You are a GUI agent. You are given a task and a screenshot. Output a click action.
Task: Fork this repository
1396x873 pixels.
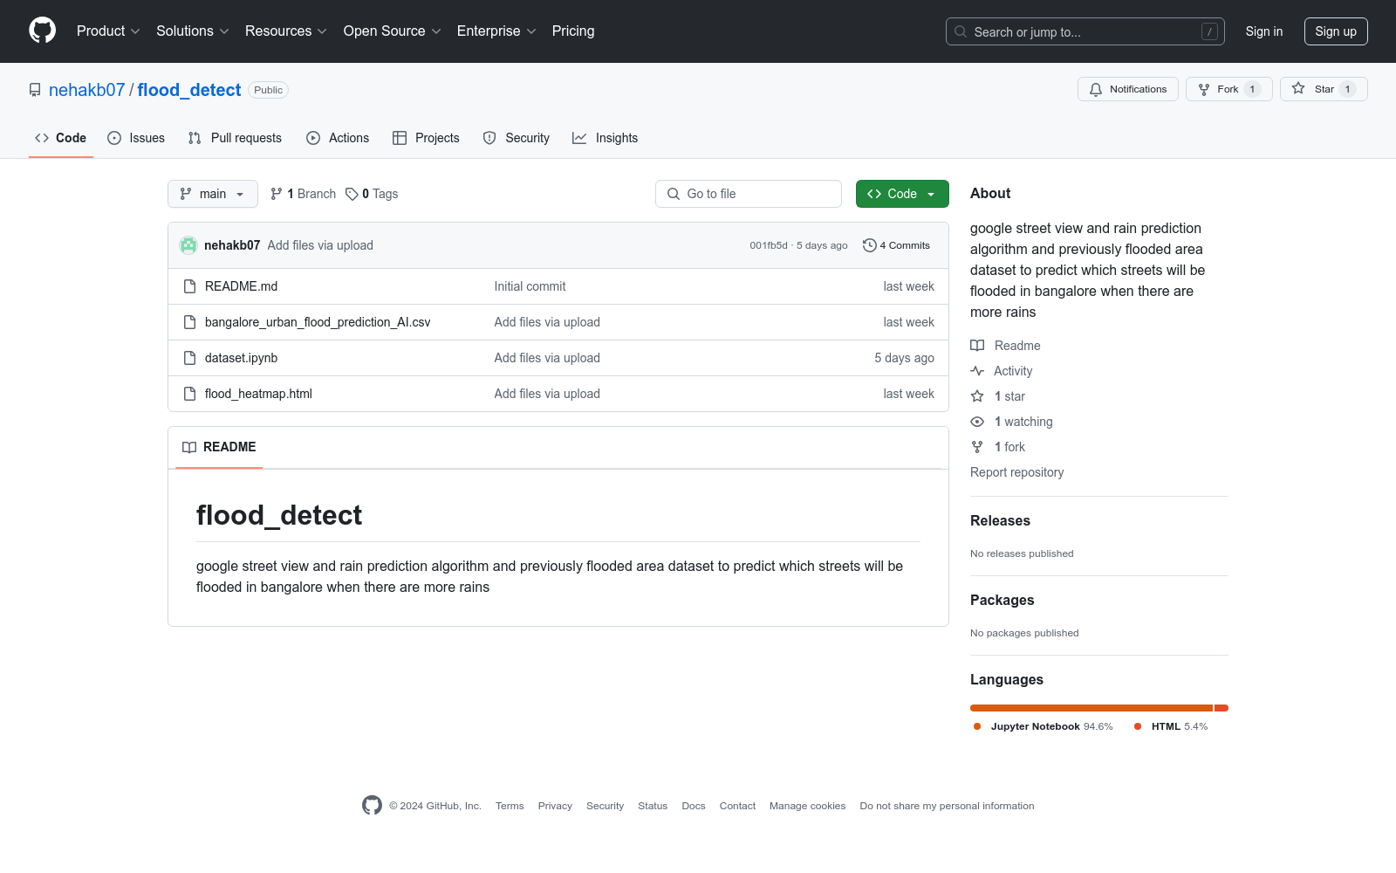click(x=1229, y=89)
